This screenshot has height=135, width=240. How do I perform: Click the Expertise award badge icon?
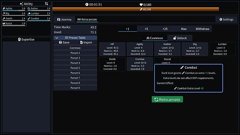pos(19,39)
